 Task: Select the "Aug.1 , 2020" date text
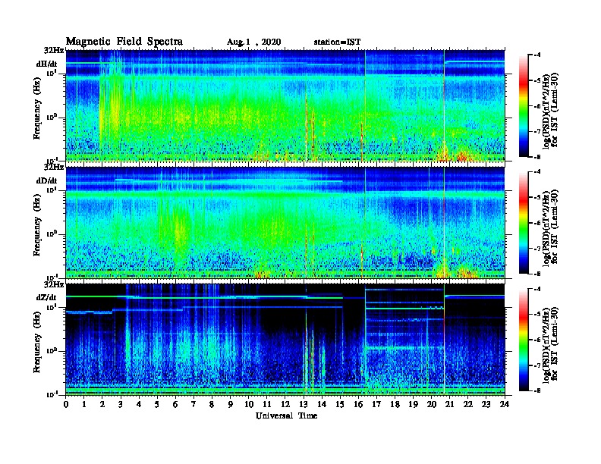tap(253, 42)
